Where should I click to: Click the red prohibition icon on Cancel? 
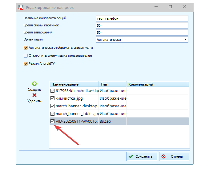pyautogui.click(x=163, y=156)
